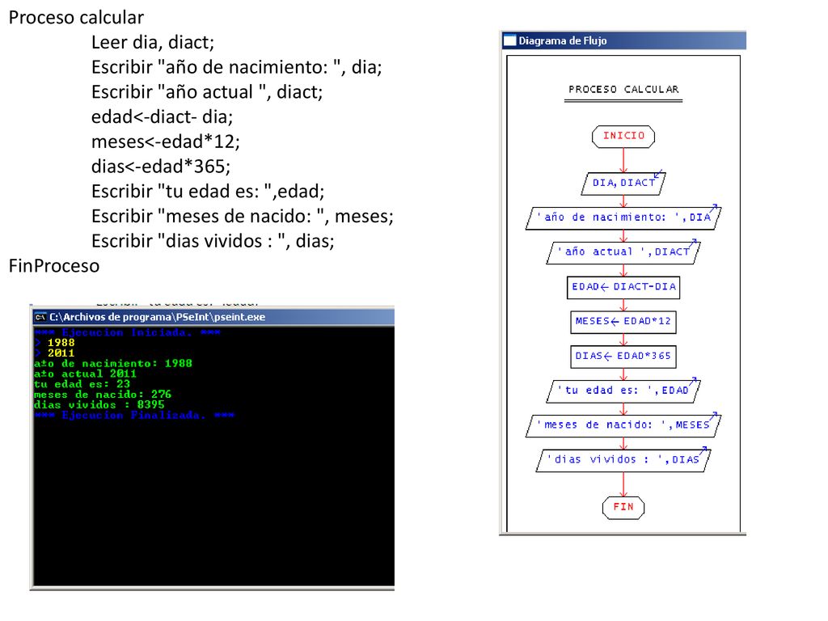Click the 'año de nacimiento: ',DIA output block

[623, 218]
